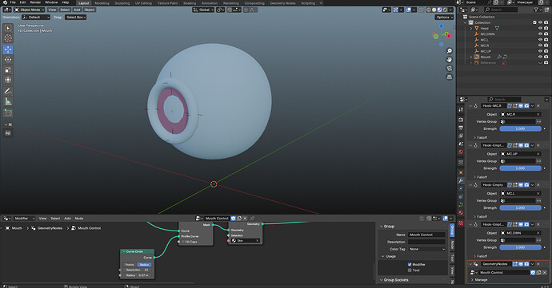552x288 pixels.
Task: Collapse the Hook-MC.R modifier panel
Action: pyautogui.click(x=470, y=106)
